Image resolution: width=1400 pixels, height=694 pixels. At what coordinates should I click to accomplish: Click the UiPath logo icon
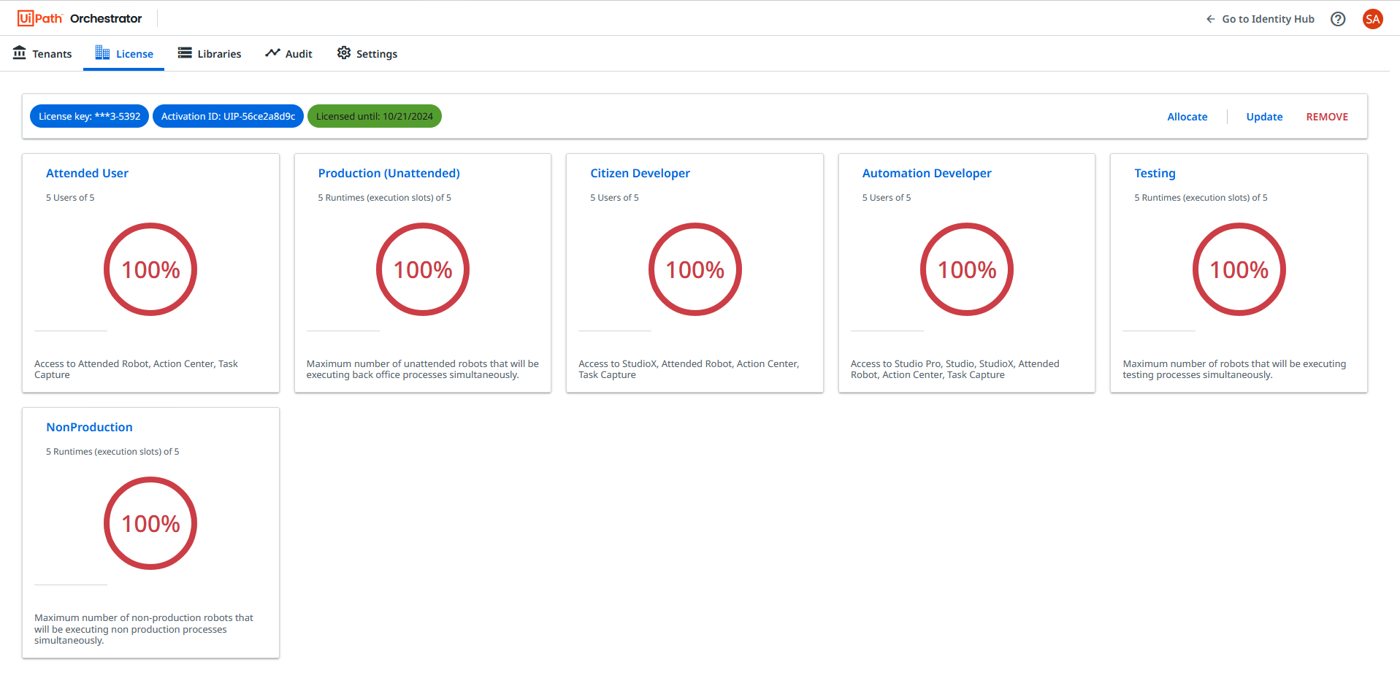coord(39,18)
